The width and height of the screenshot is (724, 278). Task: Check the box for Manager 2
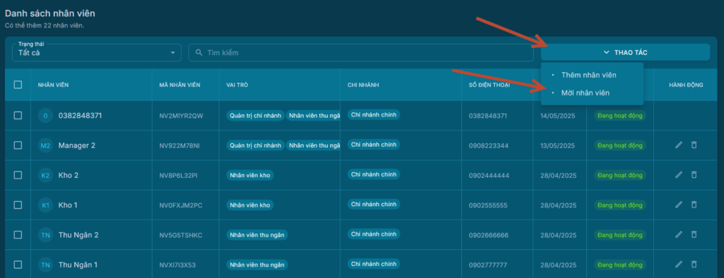click(x=18, y=145)
